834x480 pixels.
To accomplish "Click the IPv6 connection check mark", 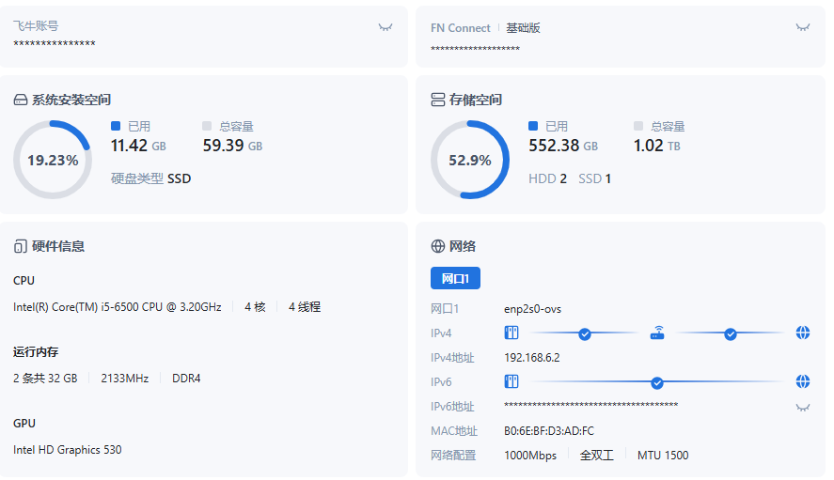I will (657, 382).
